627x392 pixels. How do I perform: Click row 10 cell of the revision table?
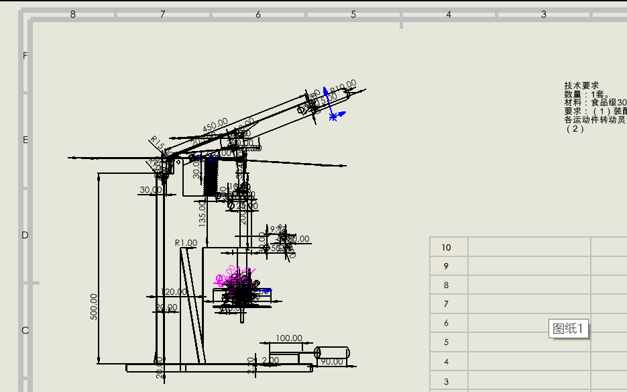[447, 247]
